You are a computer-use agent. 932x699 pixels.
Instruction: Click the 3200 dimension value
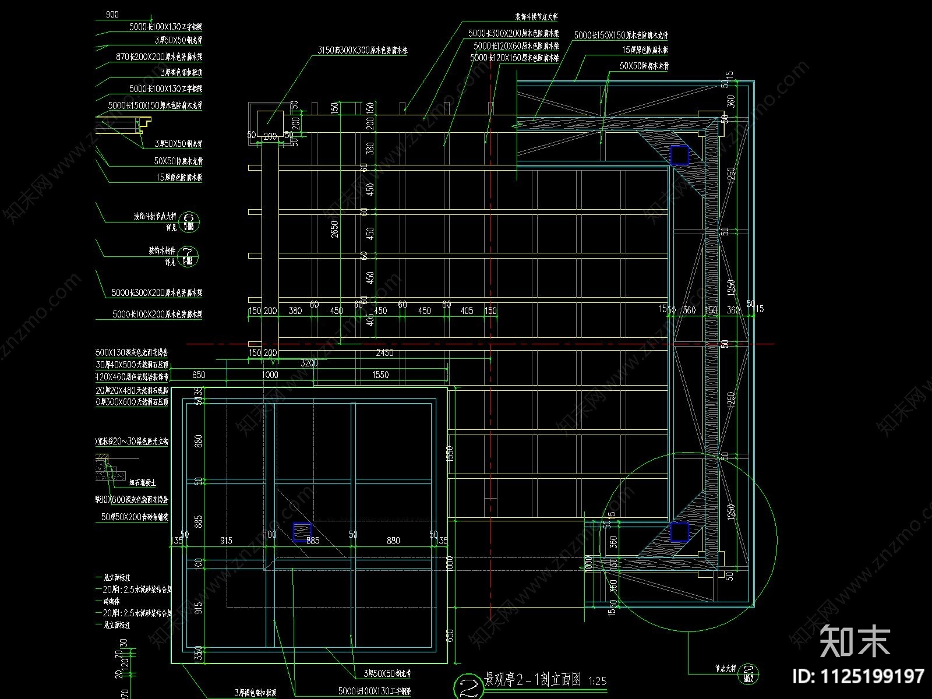coord(309,363)
